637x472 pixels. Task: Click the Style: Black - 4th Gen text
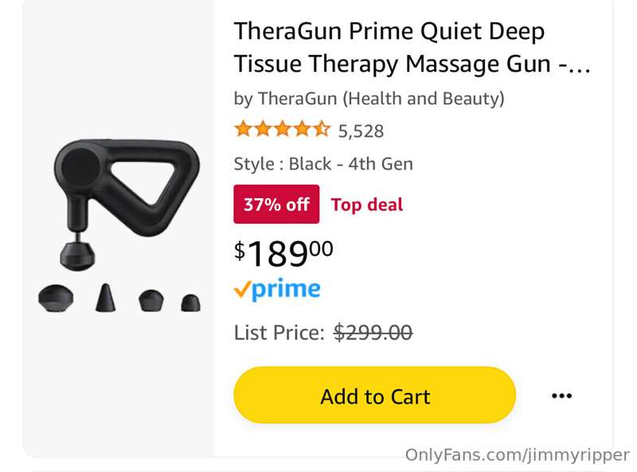coord(323,164)
